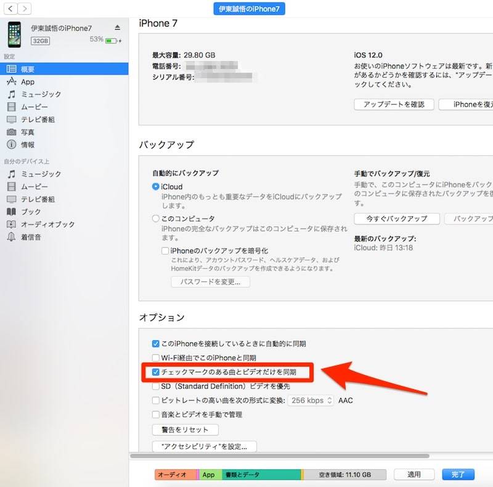Click the music note icon under 設定
Image resolution: width=493 pixels, height=487 pixels.
coord(12,94)
